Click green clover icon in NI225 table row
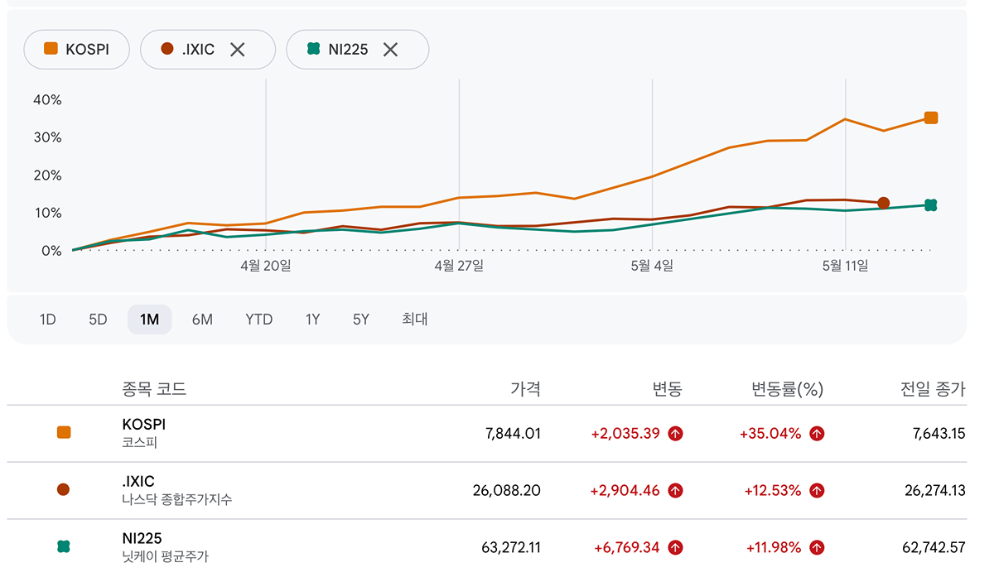This screenshot has height=577, width=994. tap(64, 546)
